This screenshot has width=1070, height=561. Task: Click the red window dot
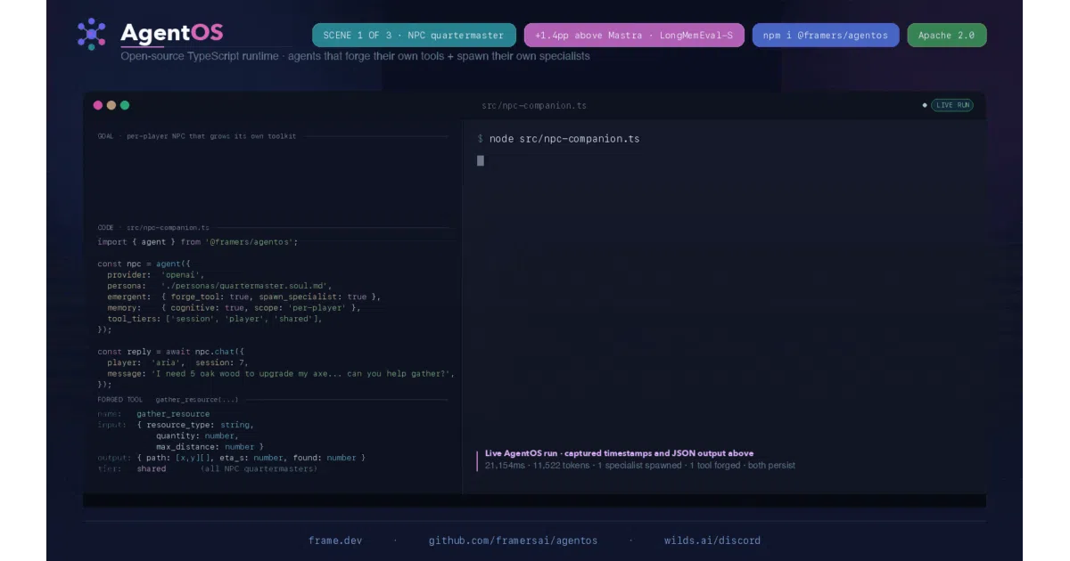(98, 105)
